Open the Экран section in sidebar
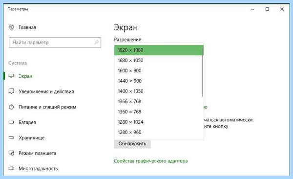The height and width of the screenshot is (179, 293). tap(25, 76)
